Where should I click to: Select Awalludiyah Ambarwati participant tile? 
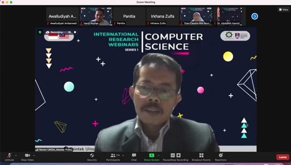click(63, 16)
